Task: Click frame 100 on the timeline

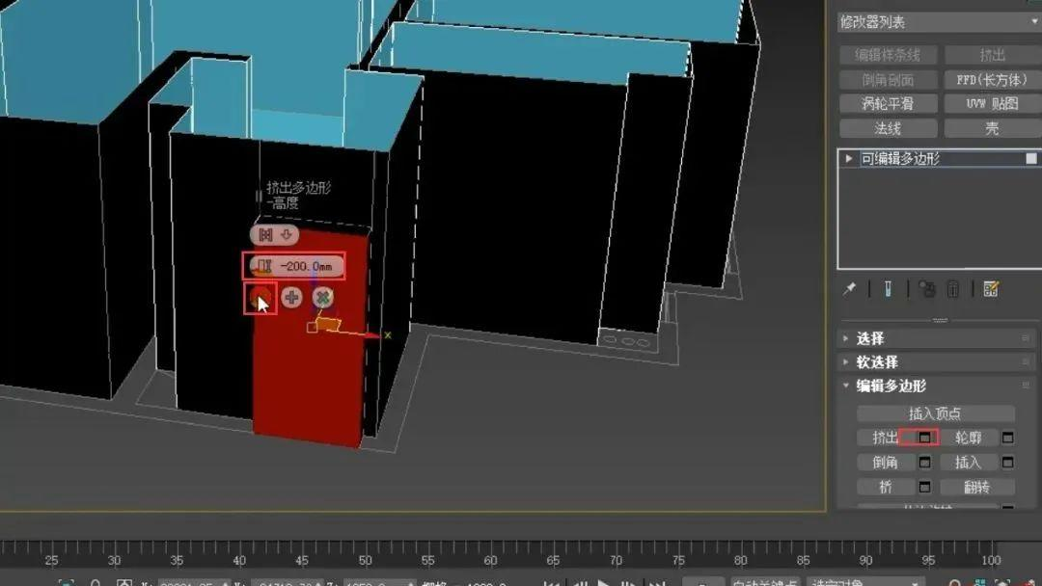Action: [991, 559]
